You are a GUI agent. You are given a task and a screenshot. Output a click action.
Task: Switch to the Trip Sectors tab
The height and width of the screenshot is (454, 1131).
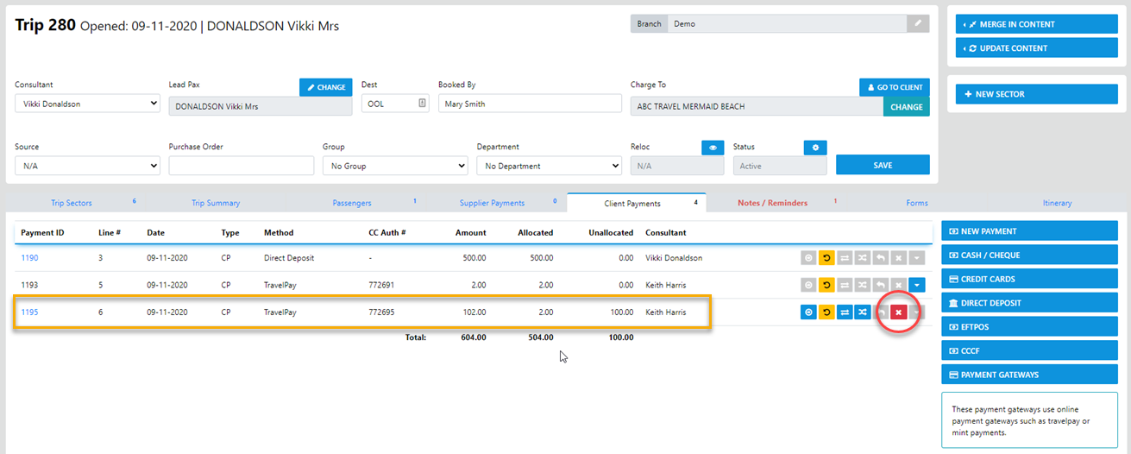pos(72,204)
